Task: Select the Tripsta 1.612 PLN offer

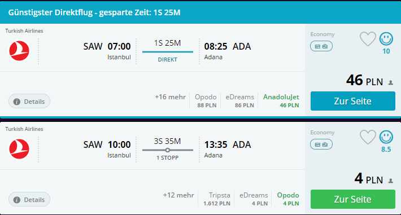Action: pyautogui.click(x=217, y=199)
